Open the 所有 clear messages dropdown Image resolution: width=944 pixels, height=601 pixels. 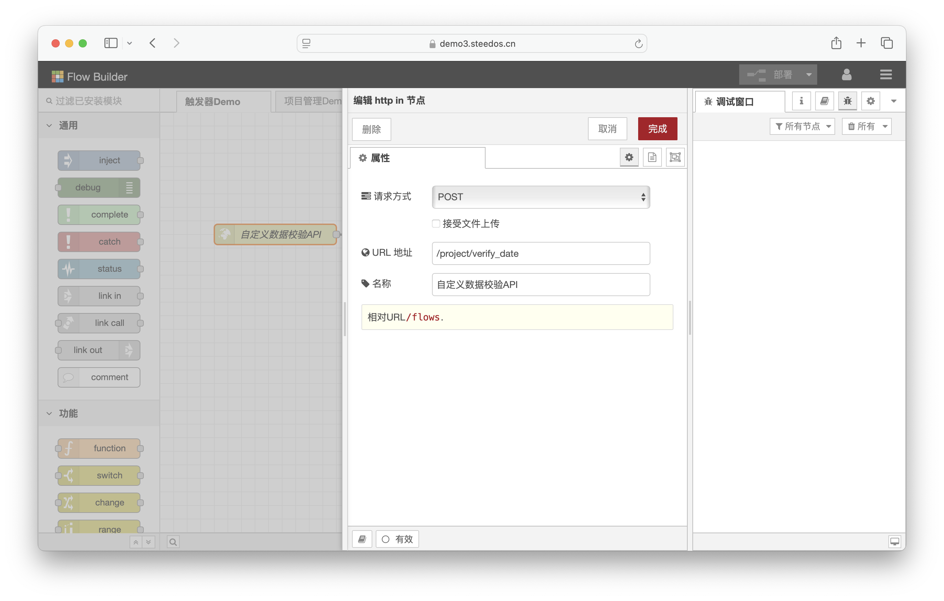[867, 126]
